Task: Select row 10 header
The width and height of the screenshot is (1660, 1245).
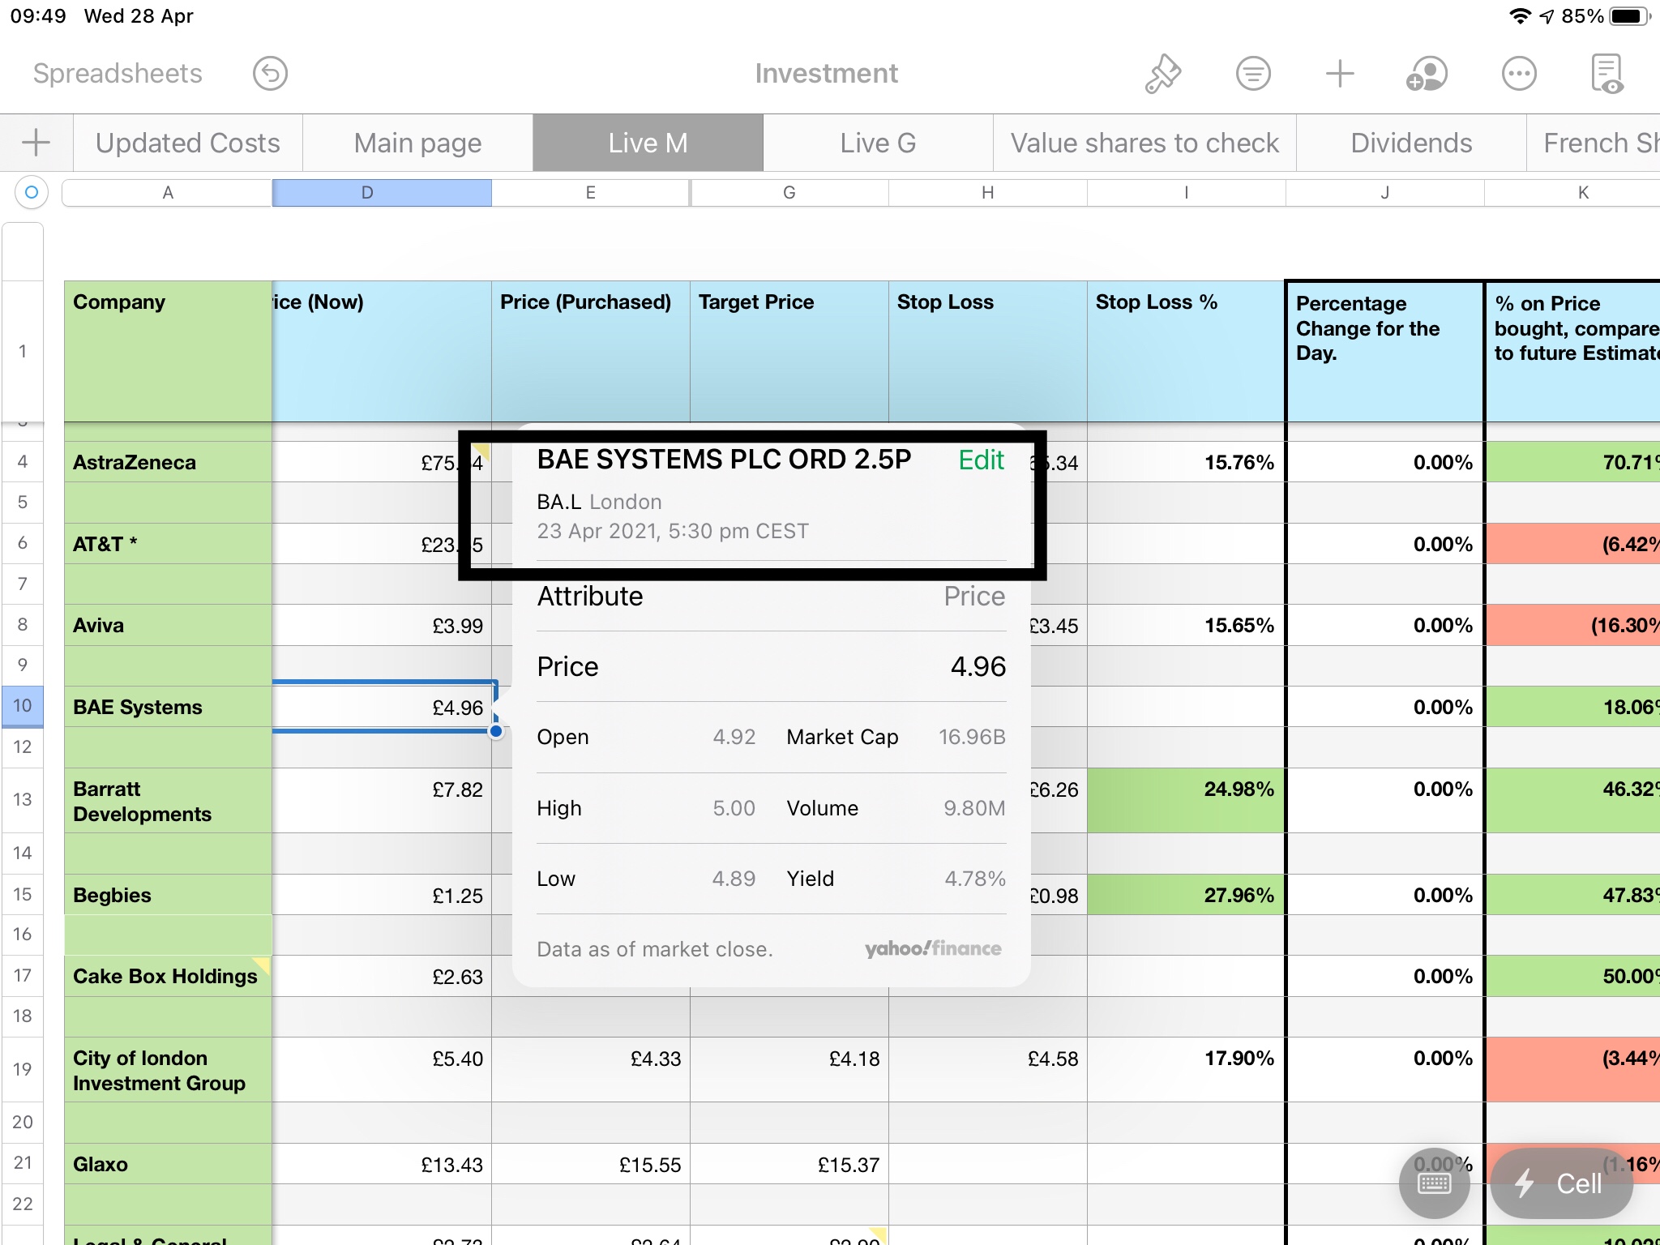Action: tap(23, 706)
